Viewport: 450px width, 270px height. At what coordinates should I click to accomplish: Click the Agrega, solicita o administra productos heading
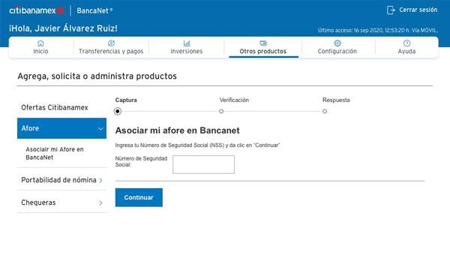point(97,76)
